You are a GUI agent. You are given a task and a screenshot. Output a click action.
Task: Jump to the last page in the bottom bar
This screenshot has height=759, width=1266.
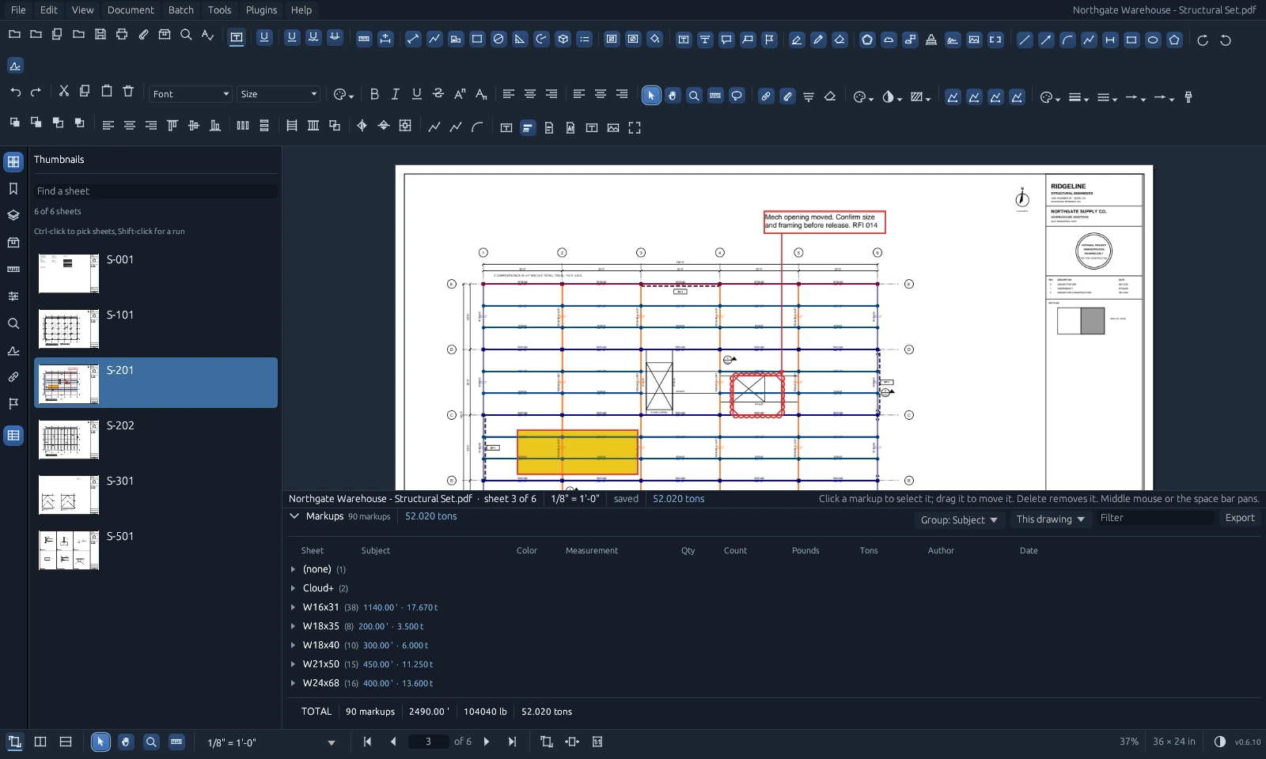(512, 742)
